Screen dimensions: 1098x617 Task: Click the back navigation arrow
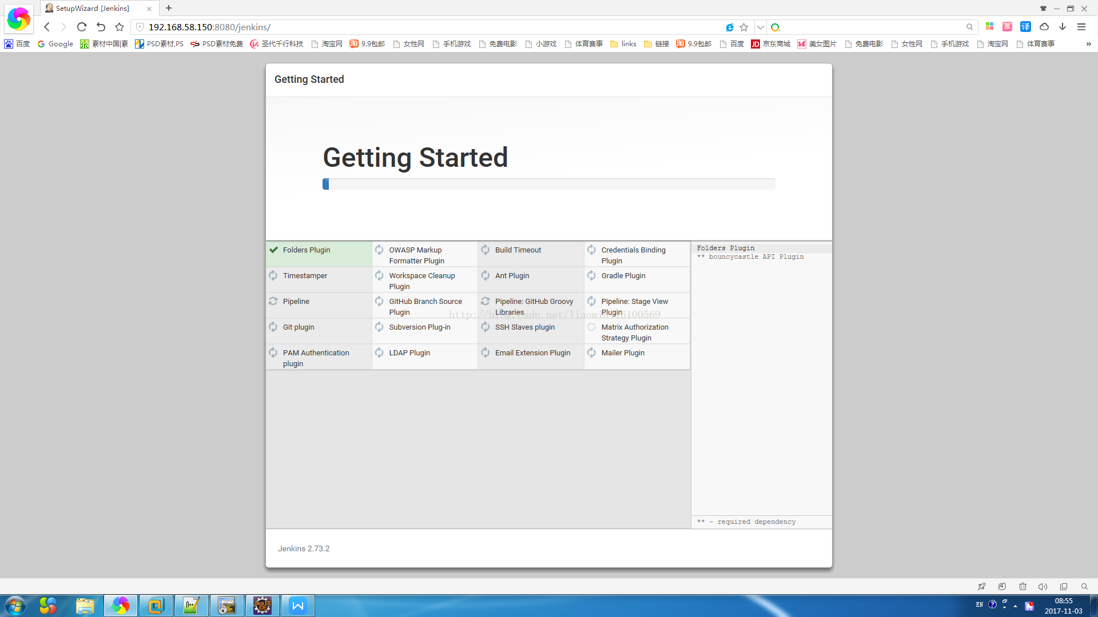click(47, 27)
